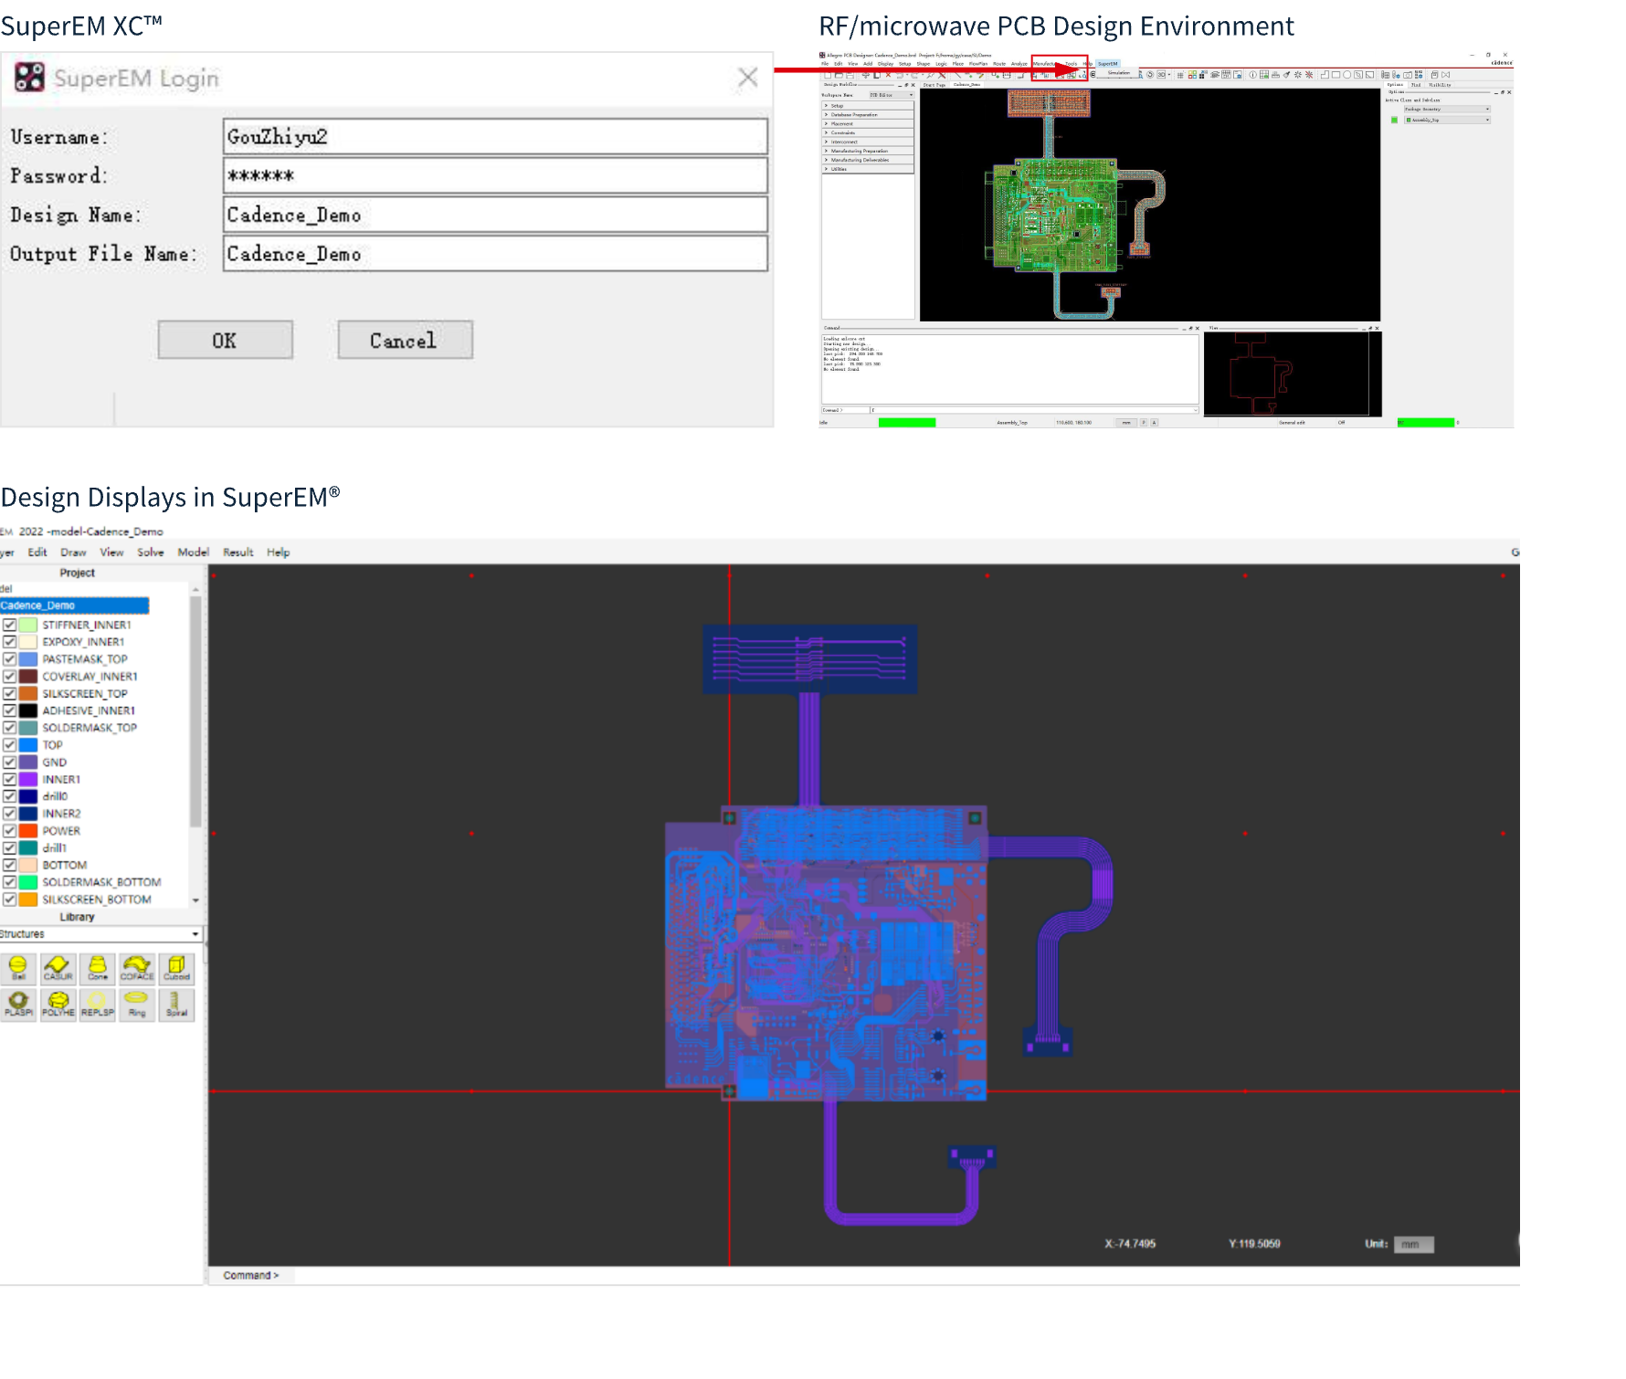
Task: Toggle the GND layer checkbox
Action: point(10,762)
